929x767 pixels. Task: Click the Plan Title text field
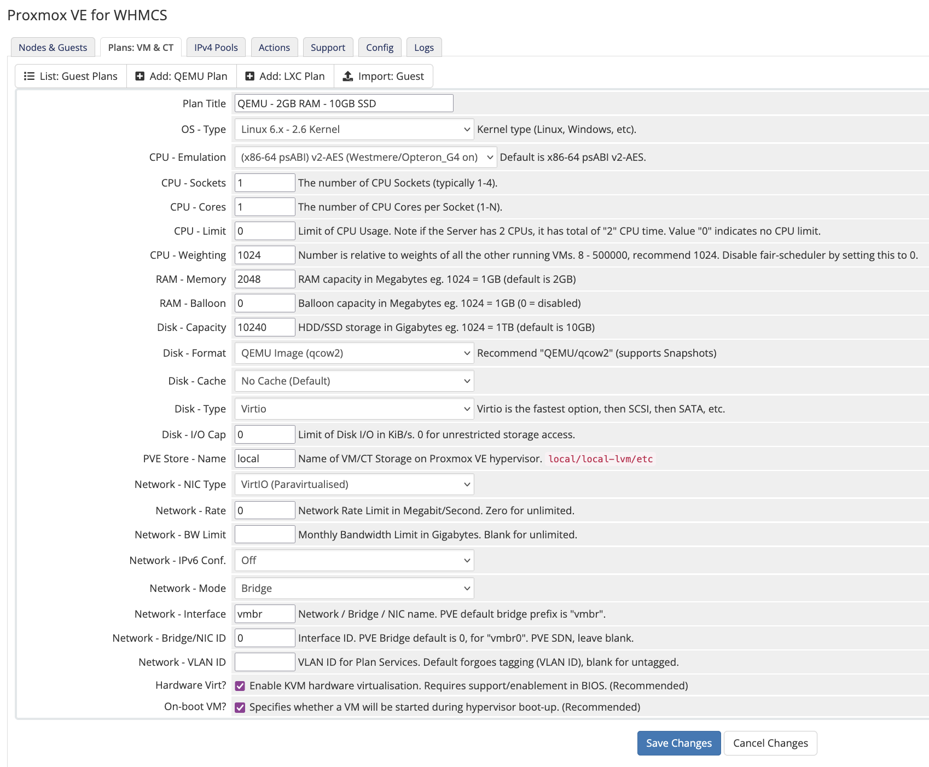point(344,103)
